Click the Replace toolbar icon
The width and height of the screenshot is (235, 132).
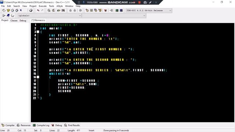[53, 10]
